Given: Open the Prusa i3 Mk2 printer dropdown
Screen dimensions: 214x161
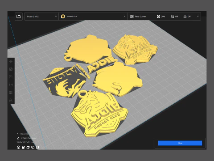Looking at the screenshot, I should click(x=41, y=17).
